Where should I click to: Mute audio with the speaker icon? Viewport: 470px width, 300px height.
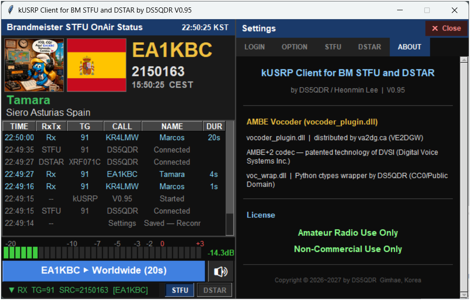point(221,271)
